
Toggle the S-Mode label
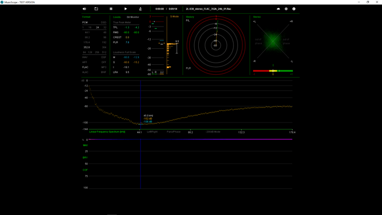point(174,17)
